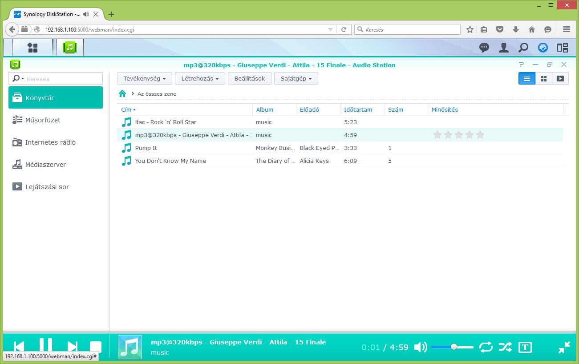The width and height of the screenshot is (579, 364).
Task: Go back in the browser
Action: click(12, 29)
